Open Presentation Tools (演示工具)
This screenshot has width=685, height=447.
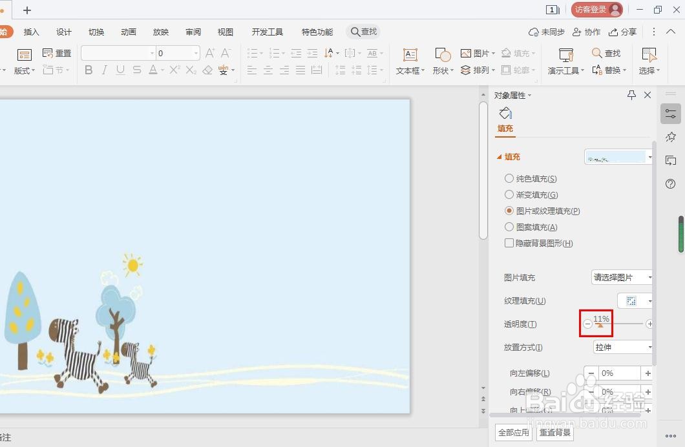565,61
